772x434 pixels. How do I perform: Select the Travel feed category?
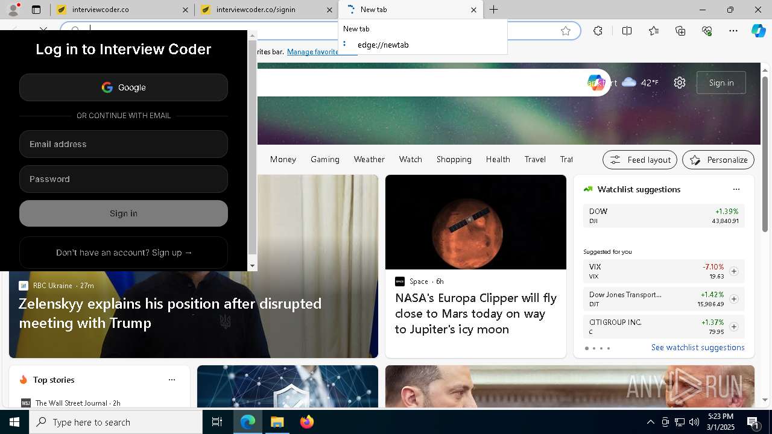(x=535, y=159)
